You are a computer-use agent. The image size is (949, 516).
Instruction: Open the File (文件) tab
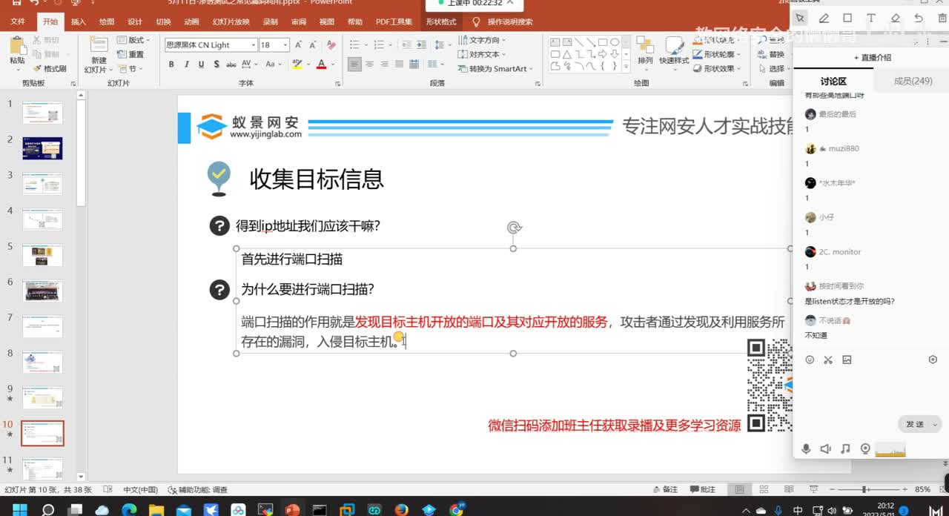point(18,21)
